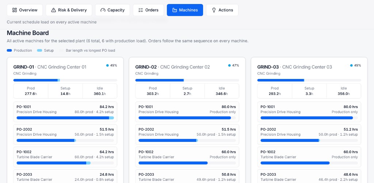This screenshot has width=374, height=183.
Task: Switch to the Capacity tab
Action: [x=112, y=10]
